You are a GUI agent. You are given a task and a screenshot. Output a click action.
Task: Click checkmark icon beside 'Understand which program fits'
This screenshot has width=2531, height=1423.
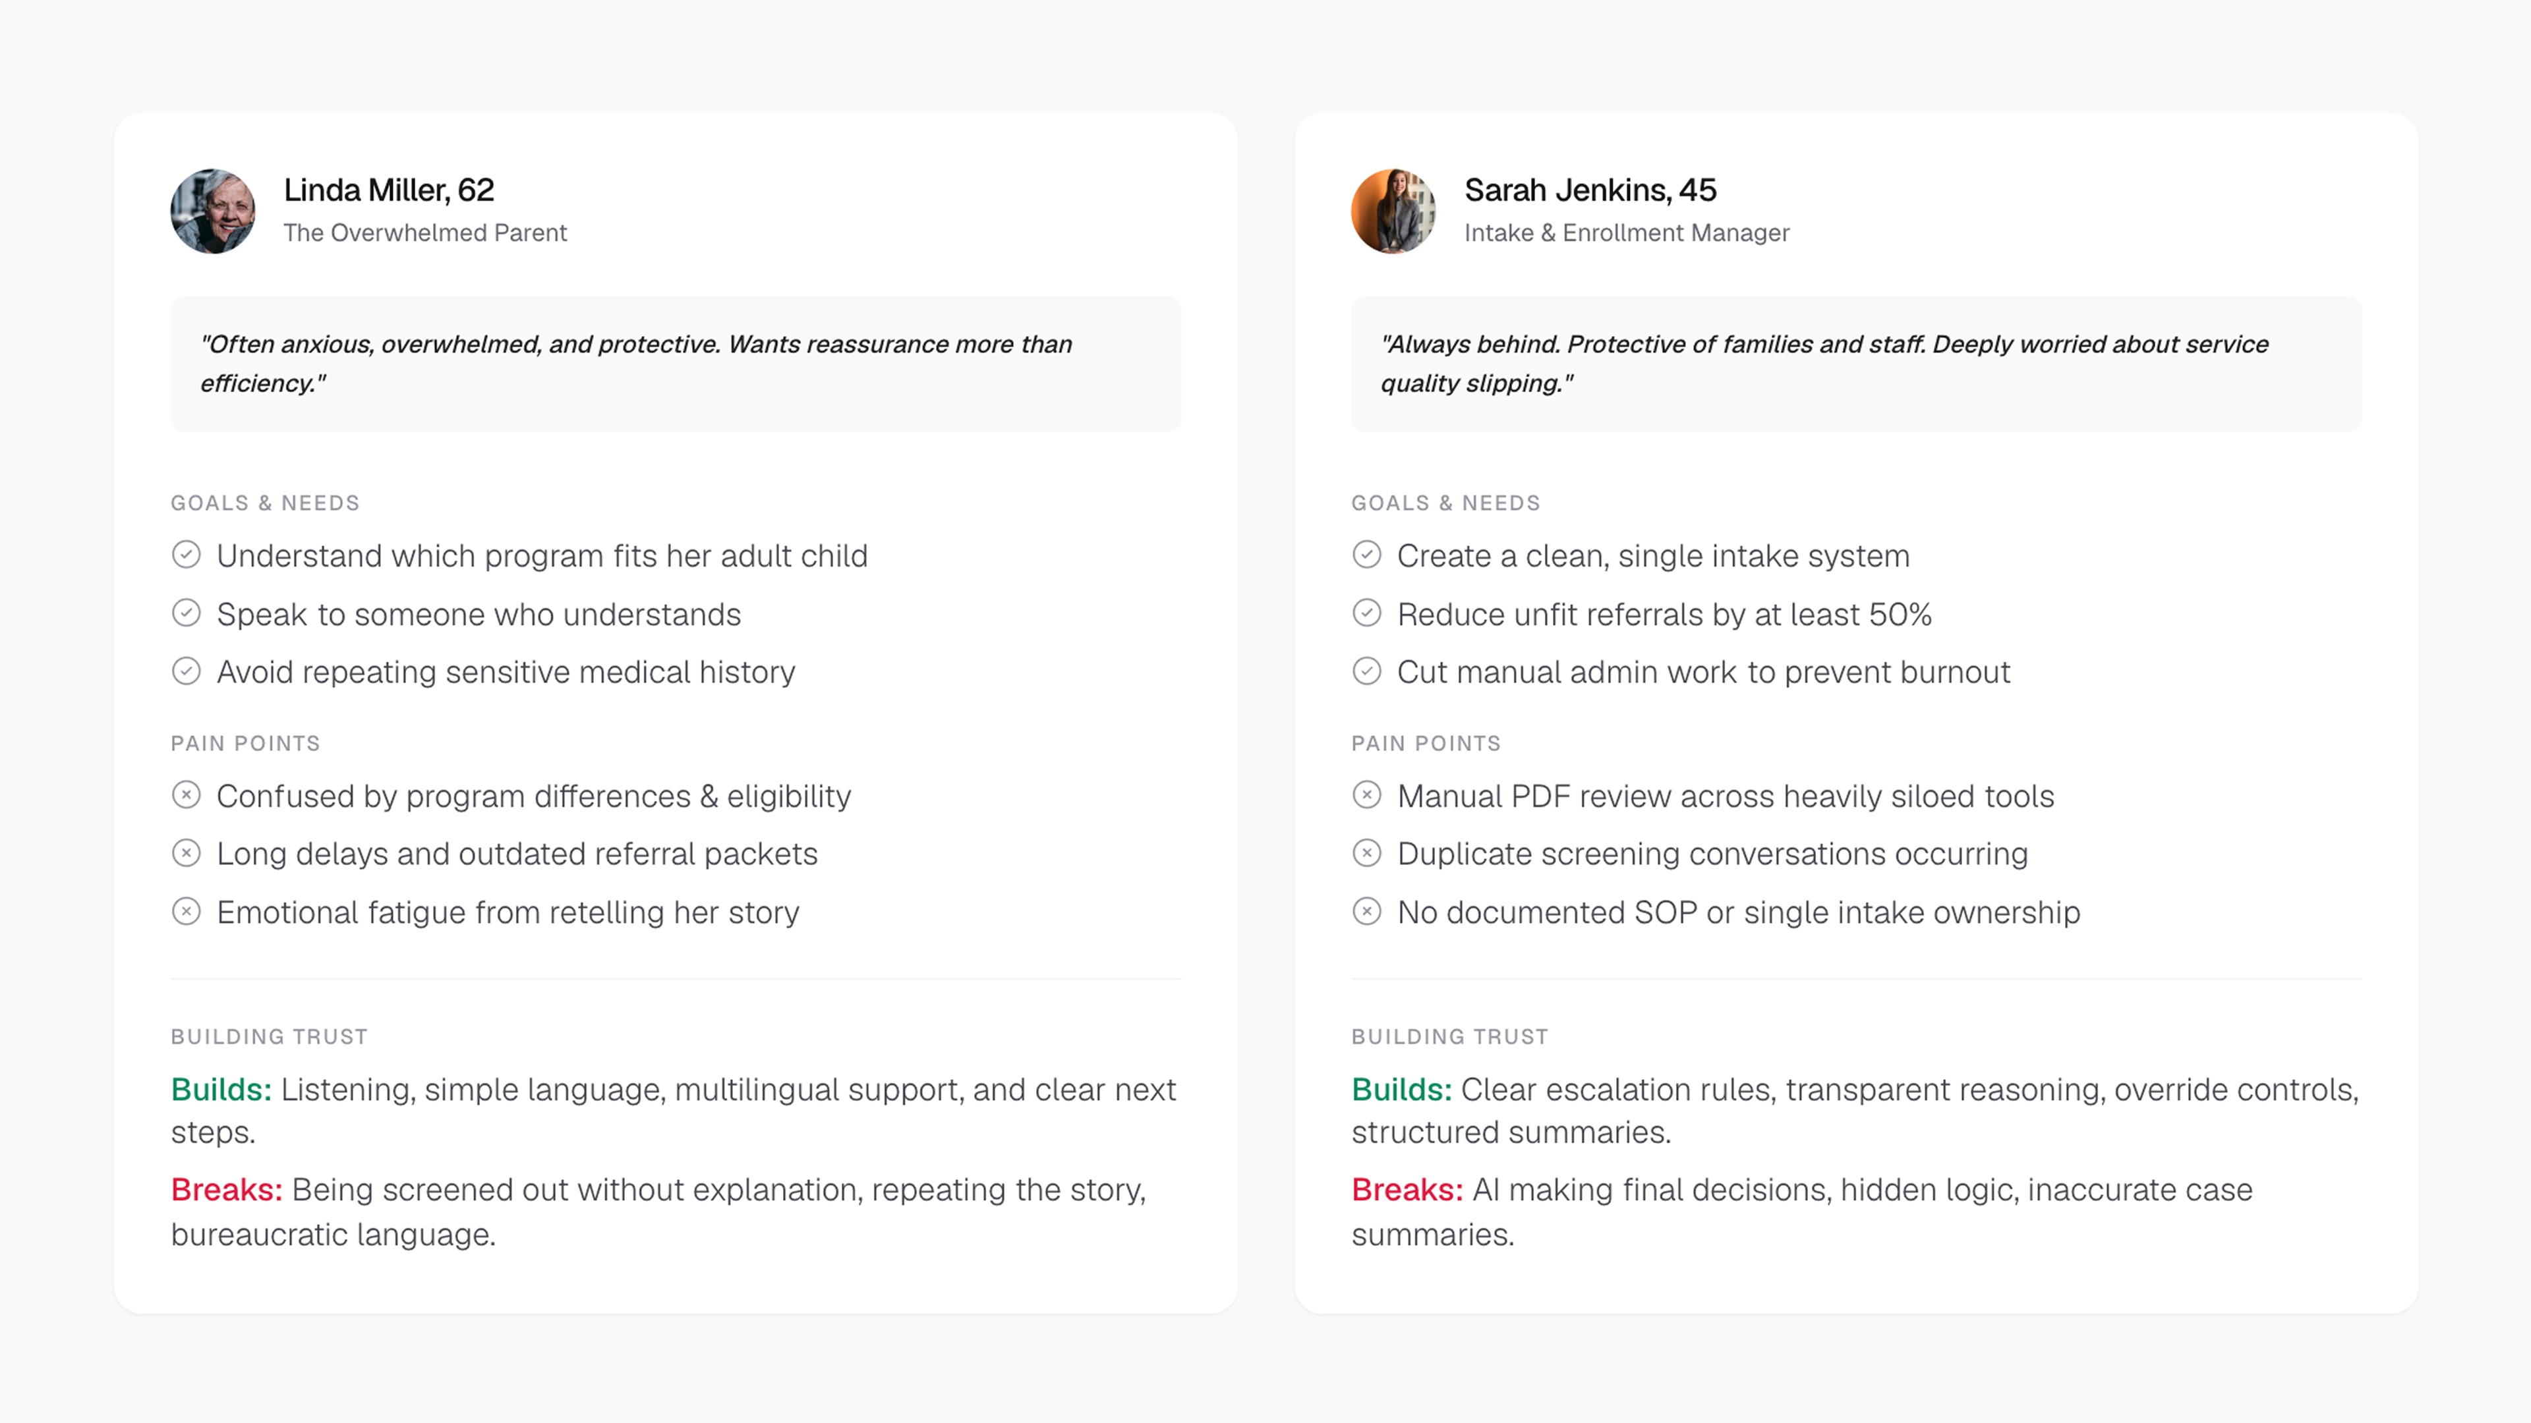[x=187, y=555]
